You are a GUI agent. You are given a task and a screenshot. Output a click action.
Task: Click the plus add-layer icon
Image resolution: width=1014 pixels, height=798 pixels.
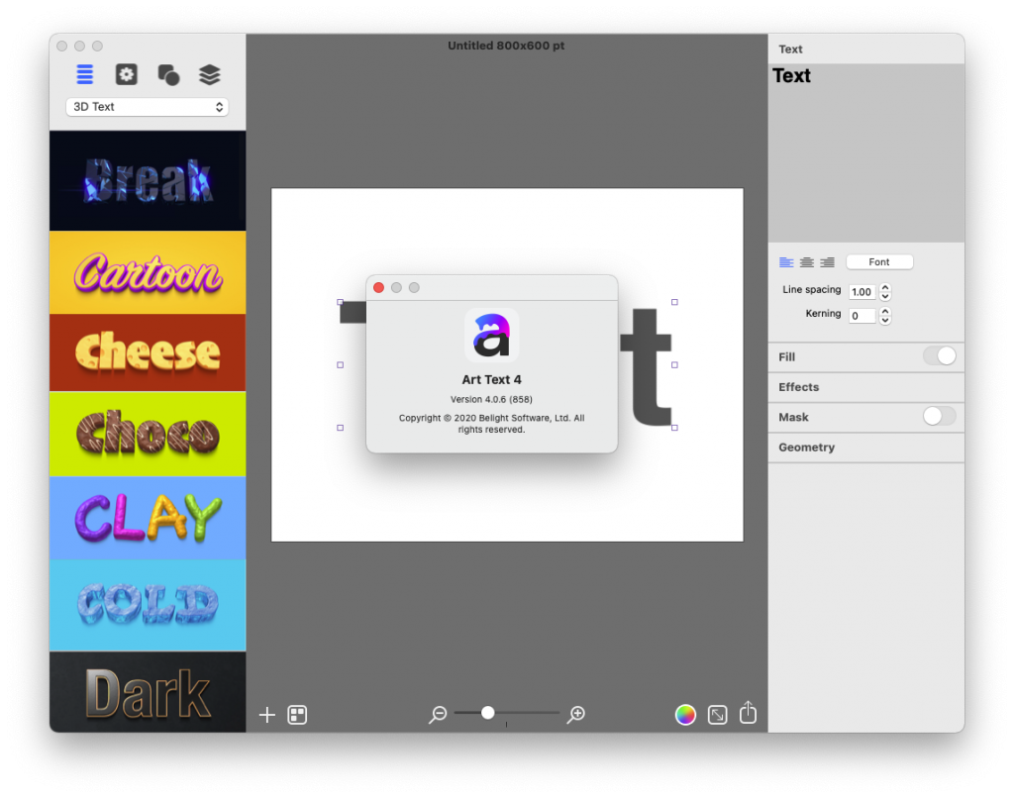pyautogui.click(x=267, y=715)
